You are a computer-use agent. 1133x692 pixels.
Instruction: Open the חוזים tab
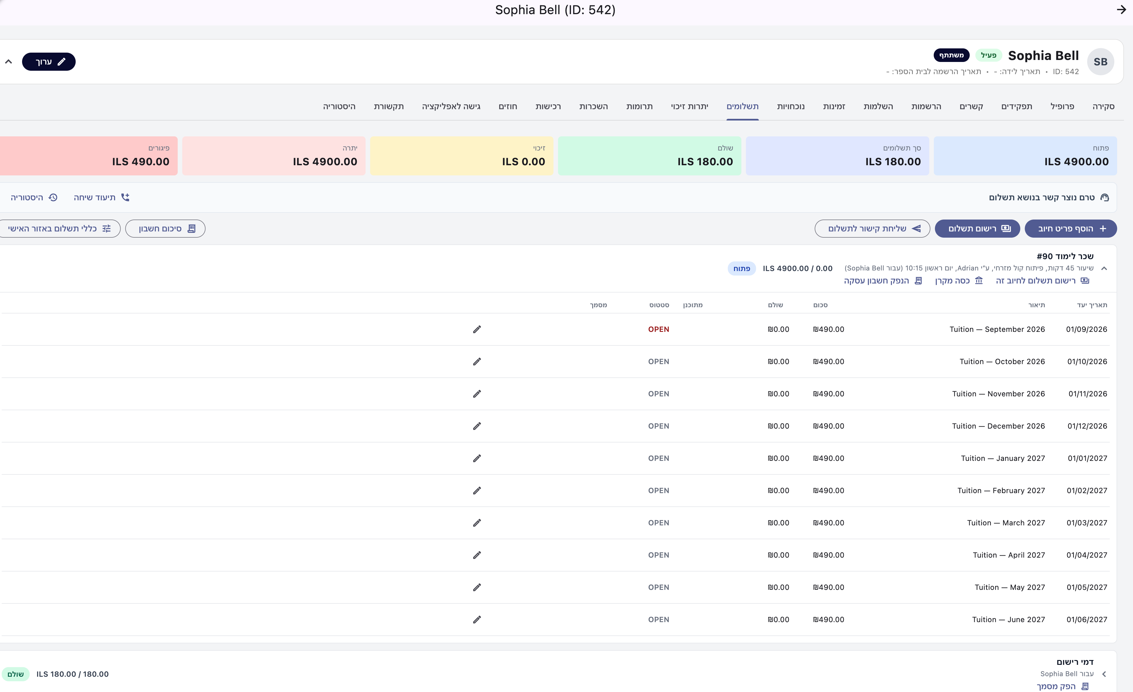pos(508,107)
